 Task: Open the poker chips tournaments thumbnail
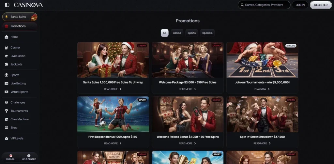262,60
